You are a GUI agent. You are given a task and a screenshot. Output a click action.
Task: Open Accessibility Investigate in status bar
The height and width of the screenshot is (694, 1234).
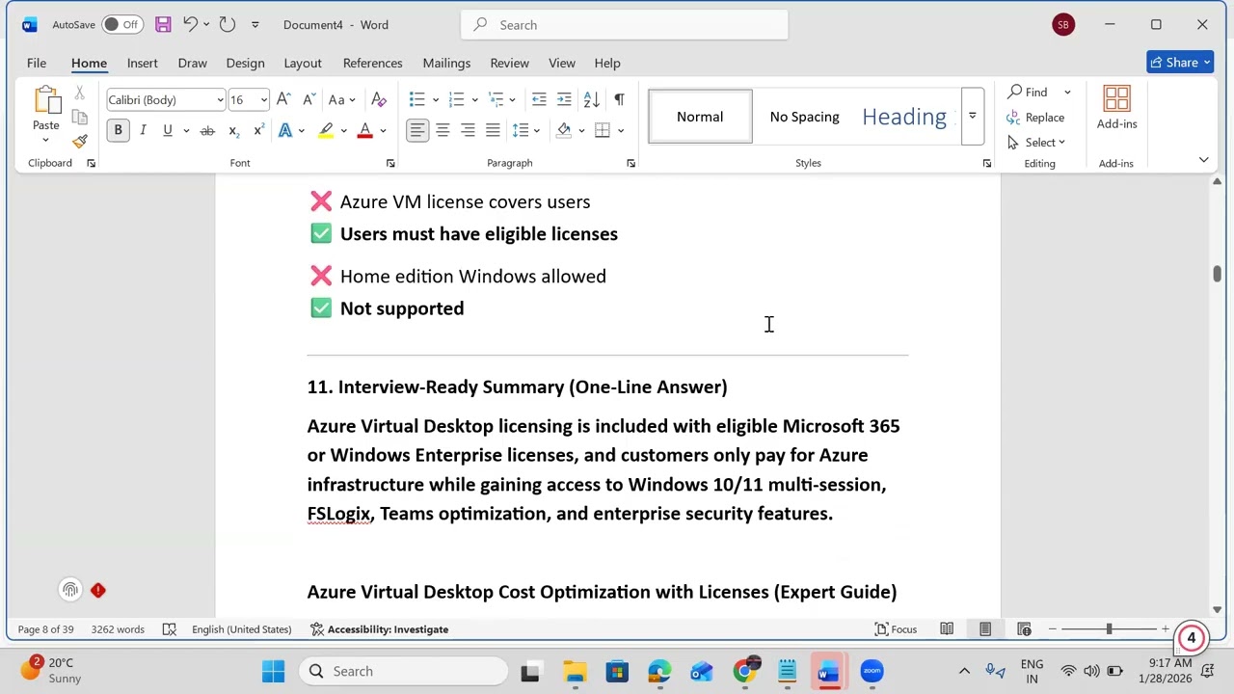coord(379,629)
